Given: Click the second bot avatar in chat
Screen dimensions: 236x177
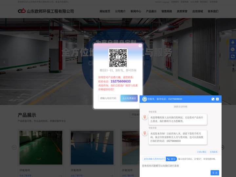Looking at the screenshot, I should 145,133.
